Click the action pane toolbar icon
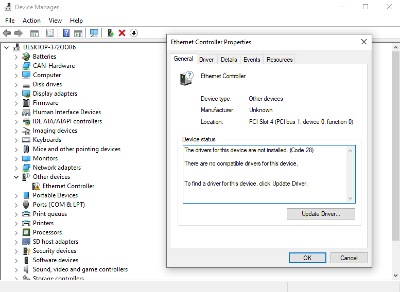 78,33
